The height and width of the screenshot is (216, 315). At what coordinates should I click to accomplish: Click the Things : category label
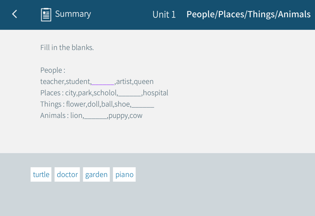coord(52,104)
